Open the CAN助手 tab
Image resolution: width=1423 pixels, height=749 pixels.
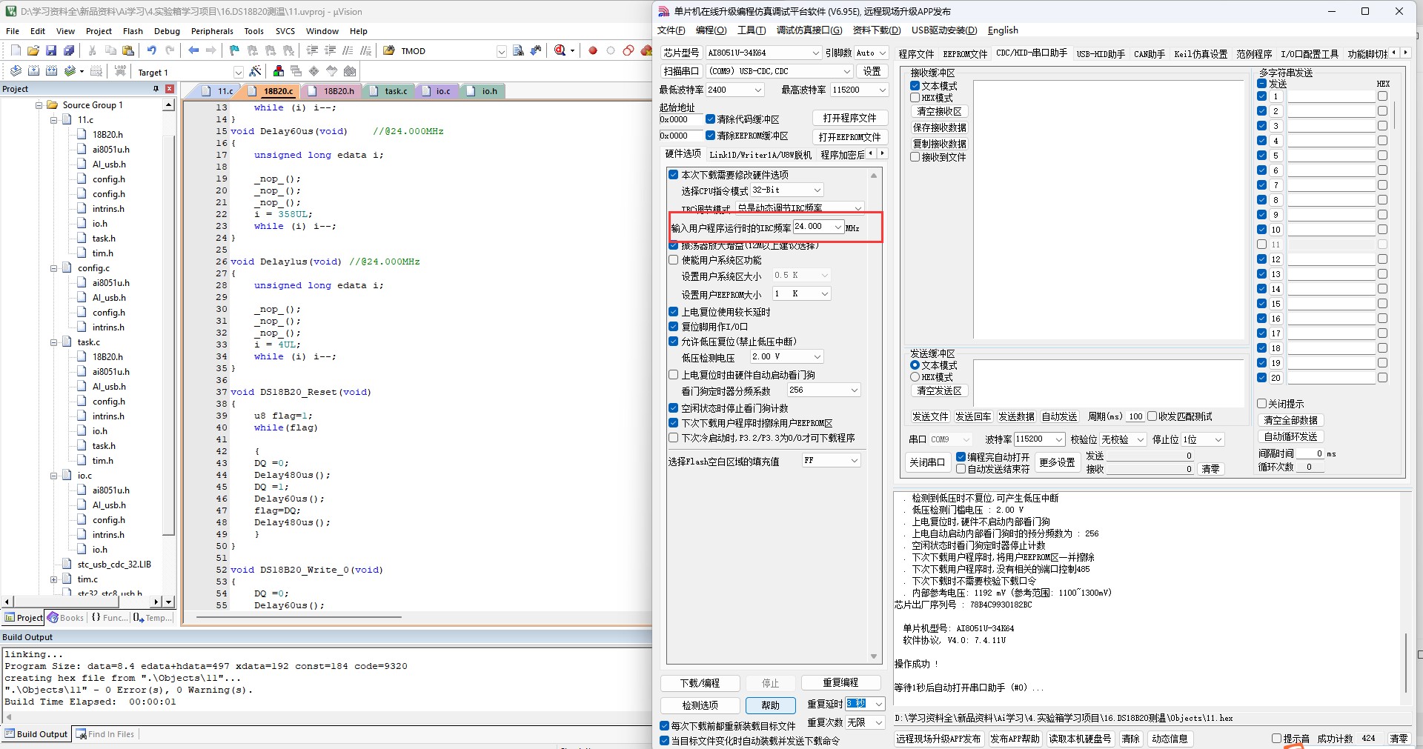click(x=1150, y=54)
